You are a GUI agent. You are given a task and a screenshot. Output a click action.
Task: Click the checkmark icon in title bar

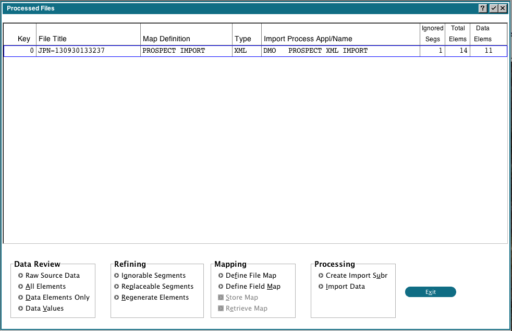(x=493, y=8)
